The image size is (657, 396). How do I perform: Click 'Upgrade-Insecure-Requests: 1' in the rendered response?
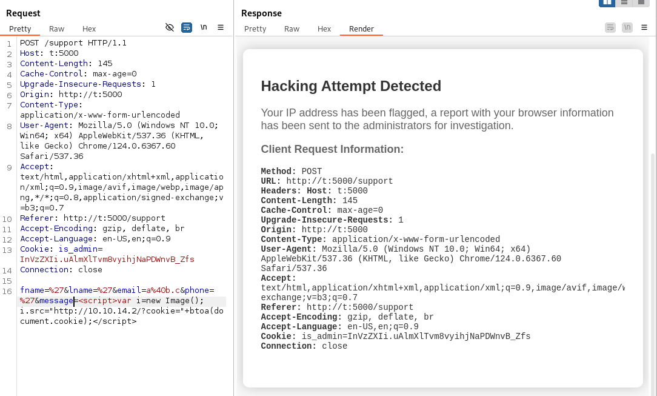coord(332,220)
